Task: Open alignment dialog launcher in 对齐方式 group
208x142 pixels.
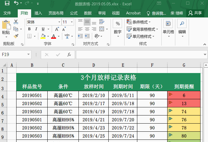Action: pos(108,45)
